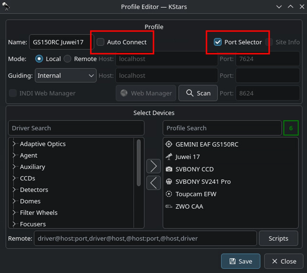Image resolution: width=307 pixels, height=273 pixels.
Task: Click the filter wheel icon beside Toupcam EFW
Action: (x=169, y=194)
